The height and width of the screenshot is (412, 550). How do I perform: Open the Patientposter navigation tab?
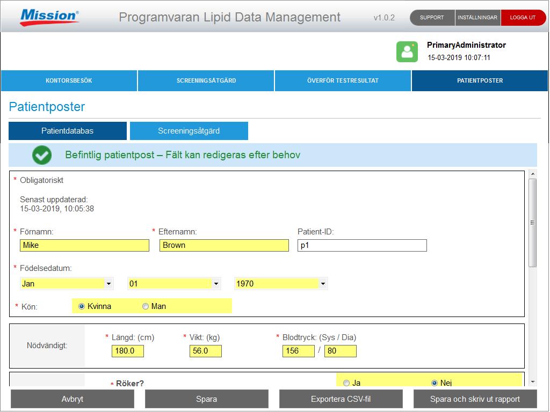(480, 80)
